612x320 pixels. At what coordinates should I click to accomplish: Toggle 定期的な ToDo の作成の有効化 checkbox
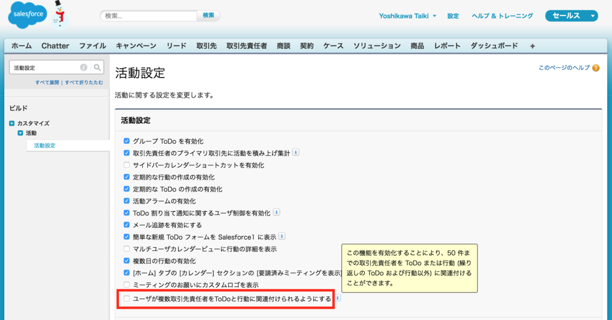coord(127,189)
